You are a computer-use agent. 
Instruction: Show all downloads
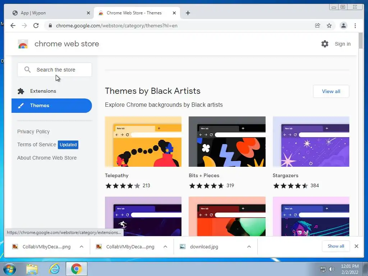point(336,246)
